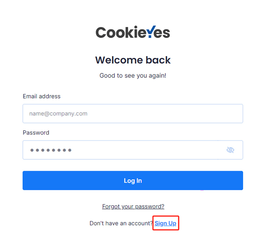Click the word "Welcome" in the heading
The width and height of the screenshot is (263, 244).
point(119,60)
